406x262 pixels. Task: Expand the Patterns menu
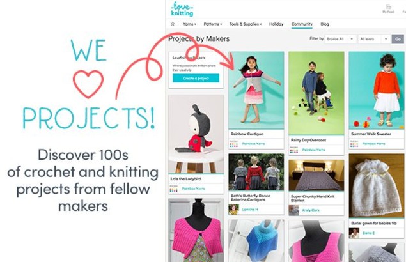(x=213, y=24)
